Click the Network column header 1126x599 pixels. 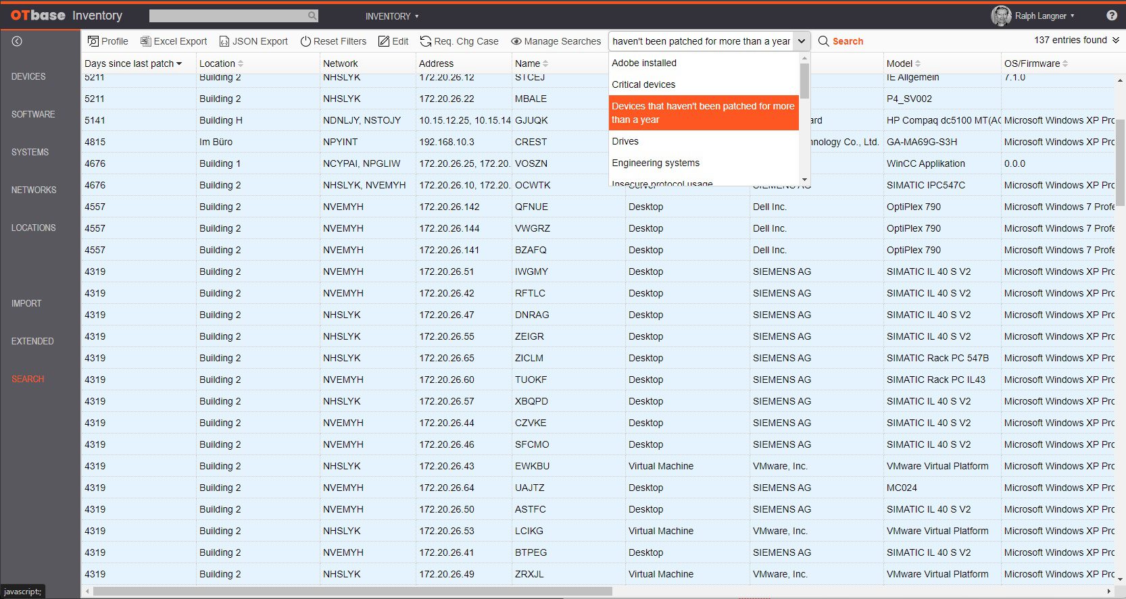[x=341, y=63]
